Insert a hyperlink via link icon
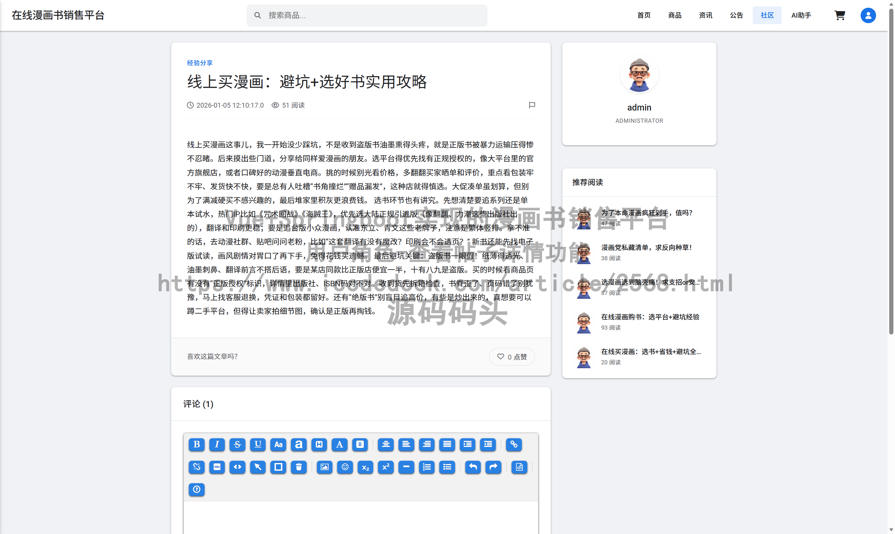The height and width of the screenshot is (534, 895). click(513, 444)
